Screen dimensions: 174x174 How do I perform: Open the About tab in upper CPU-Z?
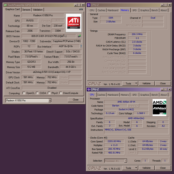pos(163,11)
